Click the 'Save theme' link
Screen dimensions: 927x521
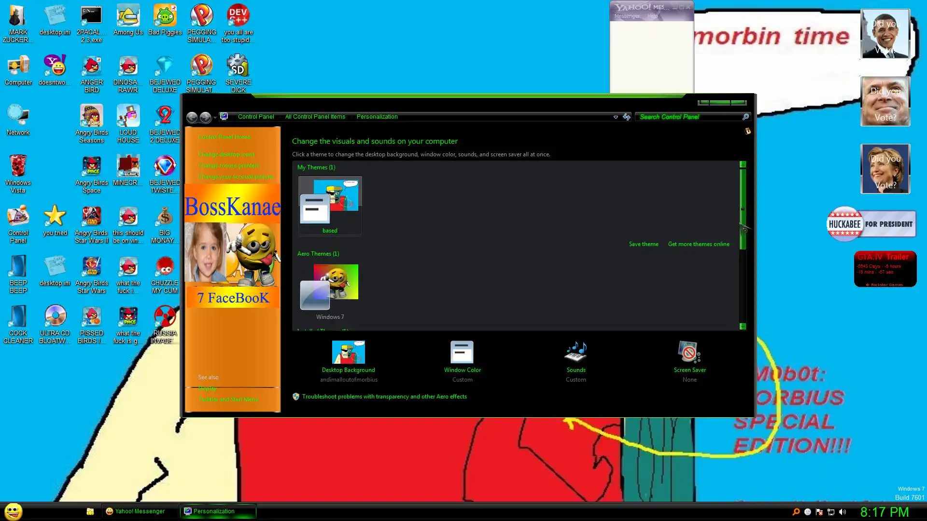tap(643, 244)
